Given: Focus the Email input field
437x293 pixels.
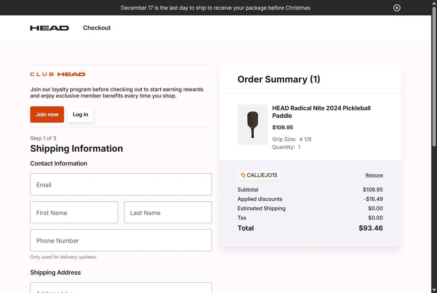Looking at the screenshot, I should [121, 185].
